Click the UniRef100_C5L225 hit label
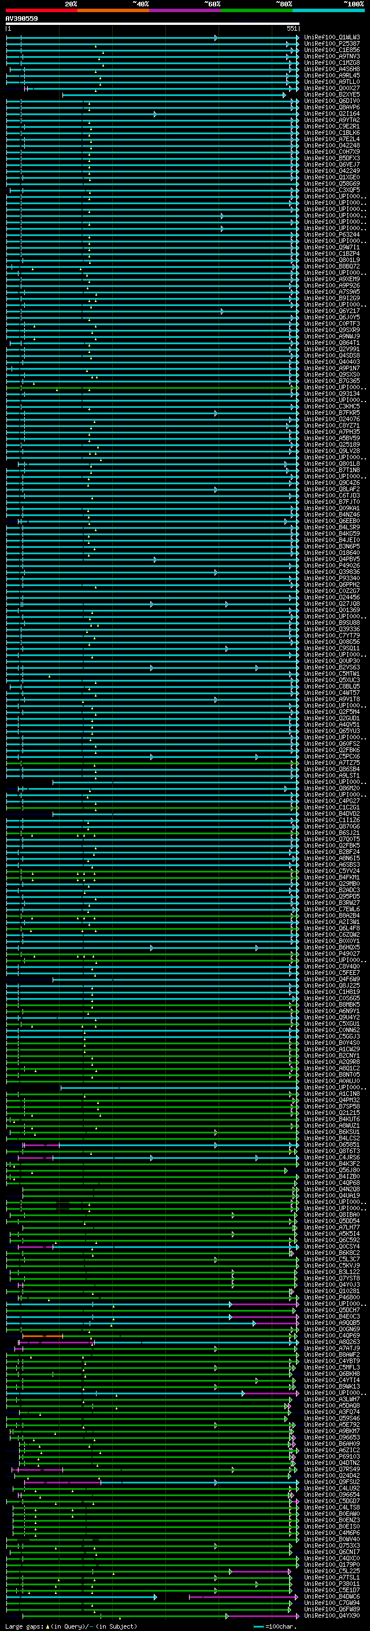Screen dimensions: 370x1631 (x=331, y=1571)
